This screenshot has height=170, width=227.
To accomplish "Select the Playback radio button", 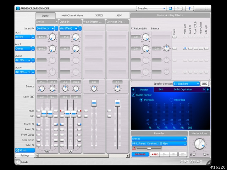I will click(x=141, y=100).
